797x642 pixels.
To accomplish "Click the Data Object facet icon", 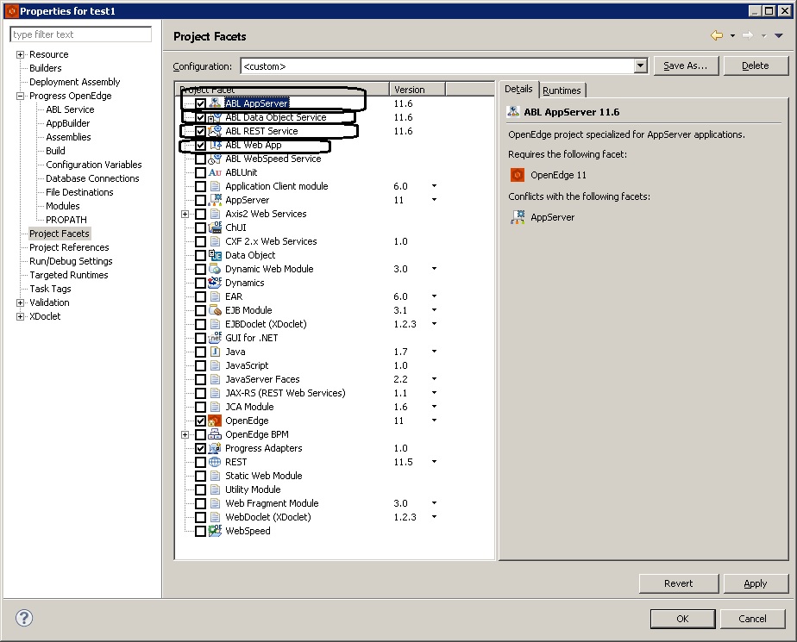I will coord(215,255).
